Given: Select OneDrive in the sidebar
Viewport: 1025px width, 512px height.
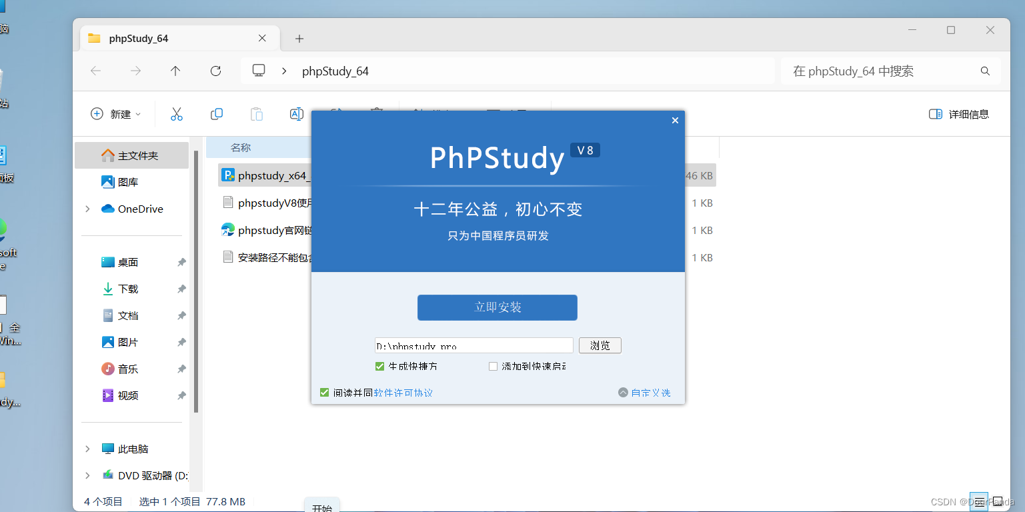Looking at the screenshot, I should click(131, 209).
